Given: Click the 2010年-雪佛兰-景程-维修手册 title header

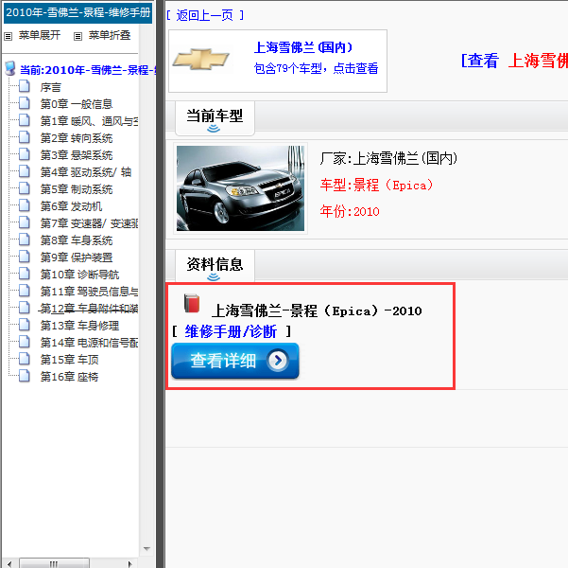Looking at the screenshot, I should click(x=77, y=12).
